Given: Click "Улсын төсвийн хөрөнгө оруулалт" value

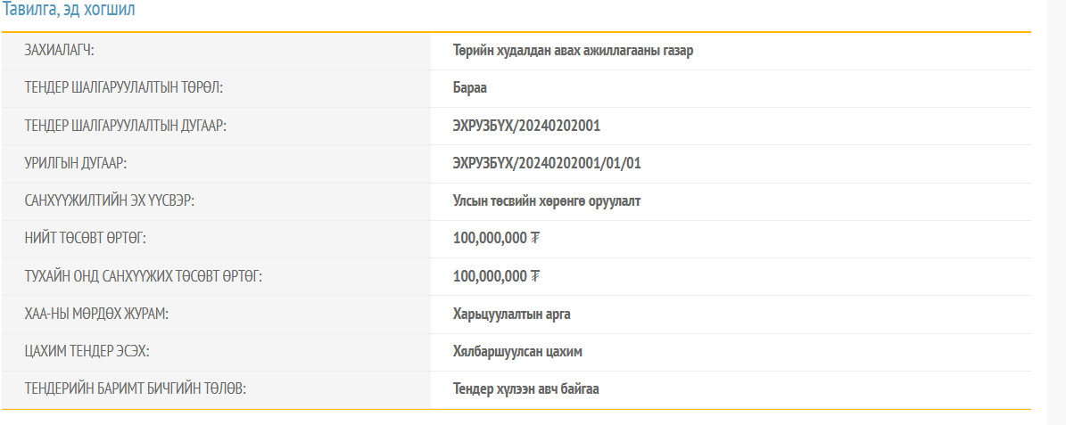Looking at the screenshot, I should pos(546,201).
